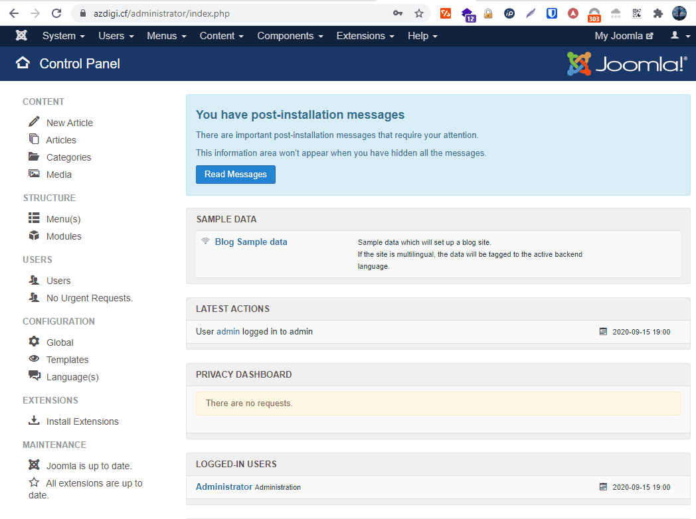The width and height of the screenshot is (696, 519).
Task: Click the Media image icon in sidebar
Action: click(34, 174)
